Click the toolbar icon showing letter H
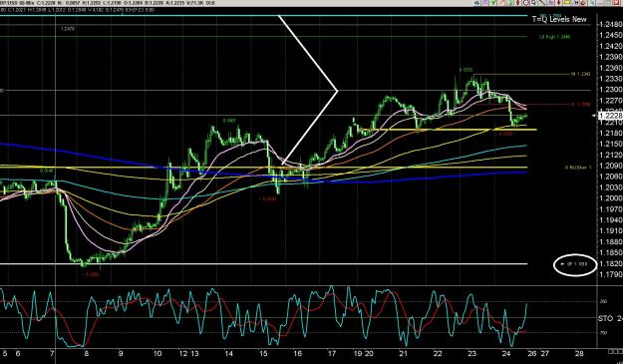Screen dimensions: 623x364 pos(576,2)
